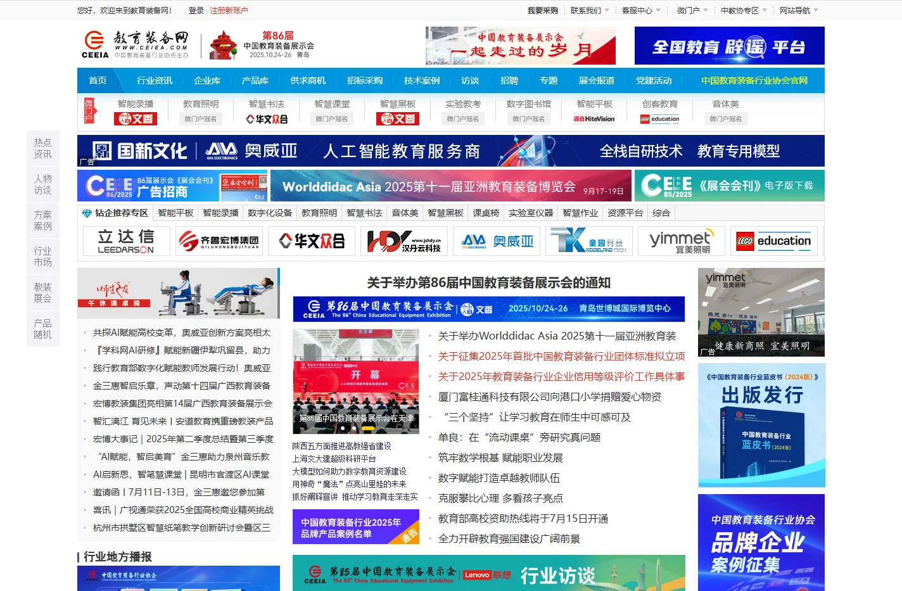The width and height of the screenshot is (902, 591).
Task: Jump to 行业市场 in side menu
Action: (43, 257)
